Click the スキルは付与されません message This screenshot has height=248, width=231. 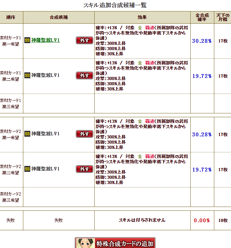[142, 220]
